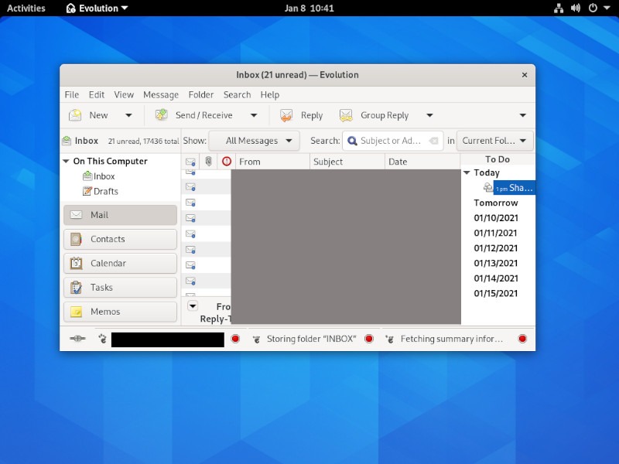This screenshot has width=619, height=464.
Task: Open the New button dropdown arrow
Action: click(129, 114)
